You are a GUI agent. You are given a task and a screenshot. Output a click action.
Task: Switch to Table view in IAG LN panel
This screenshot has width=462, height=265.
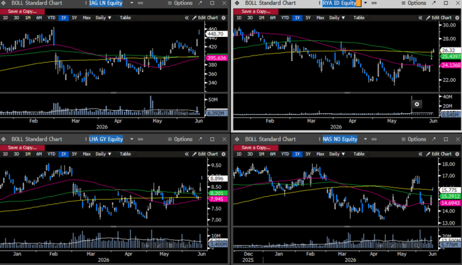[125, 18]
